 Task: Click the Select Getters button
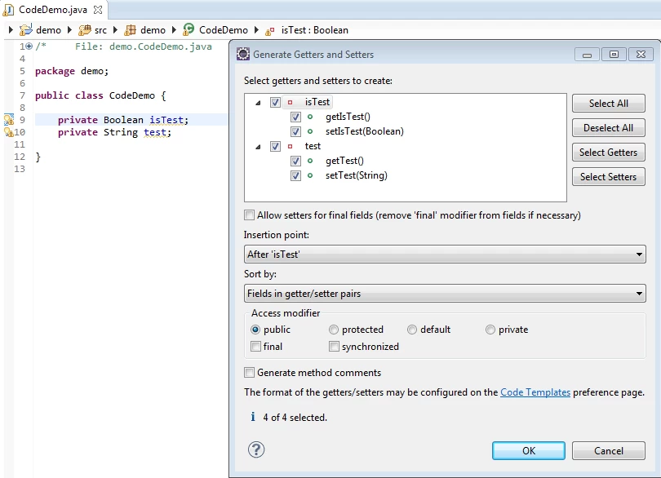click(x=608, y=153)
